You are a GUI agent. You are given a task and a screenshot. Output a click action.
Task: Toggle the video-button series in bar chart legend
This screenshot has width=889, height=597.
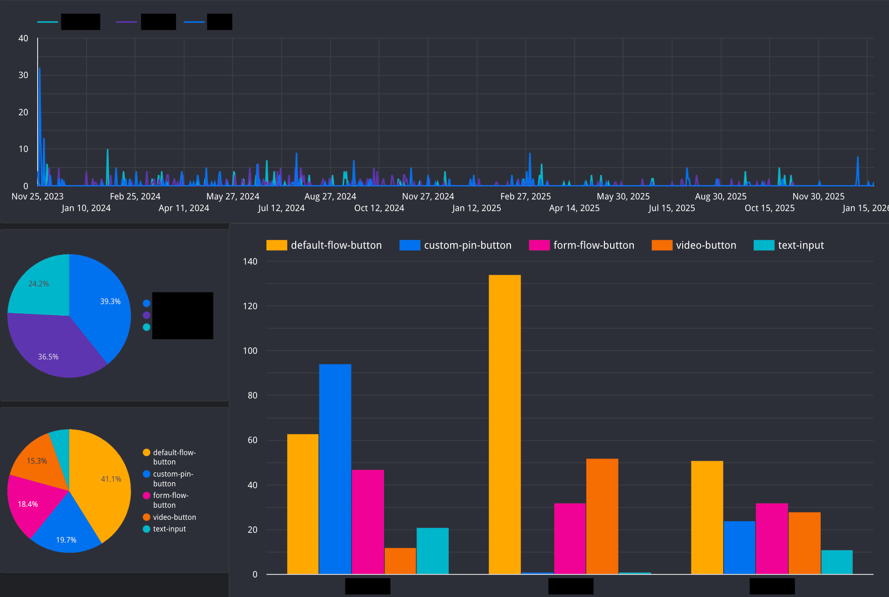click(694, 245)
